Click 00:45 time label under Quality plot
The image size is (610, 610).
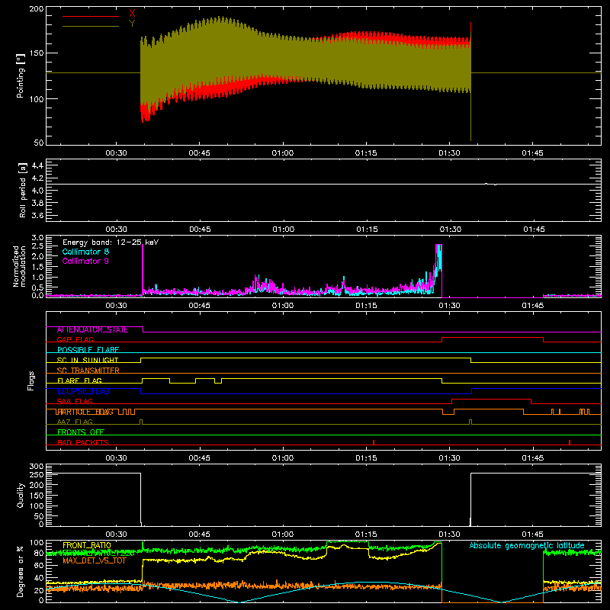coord(199,535)
